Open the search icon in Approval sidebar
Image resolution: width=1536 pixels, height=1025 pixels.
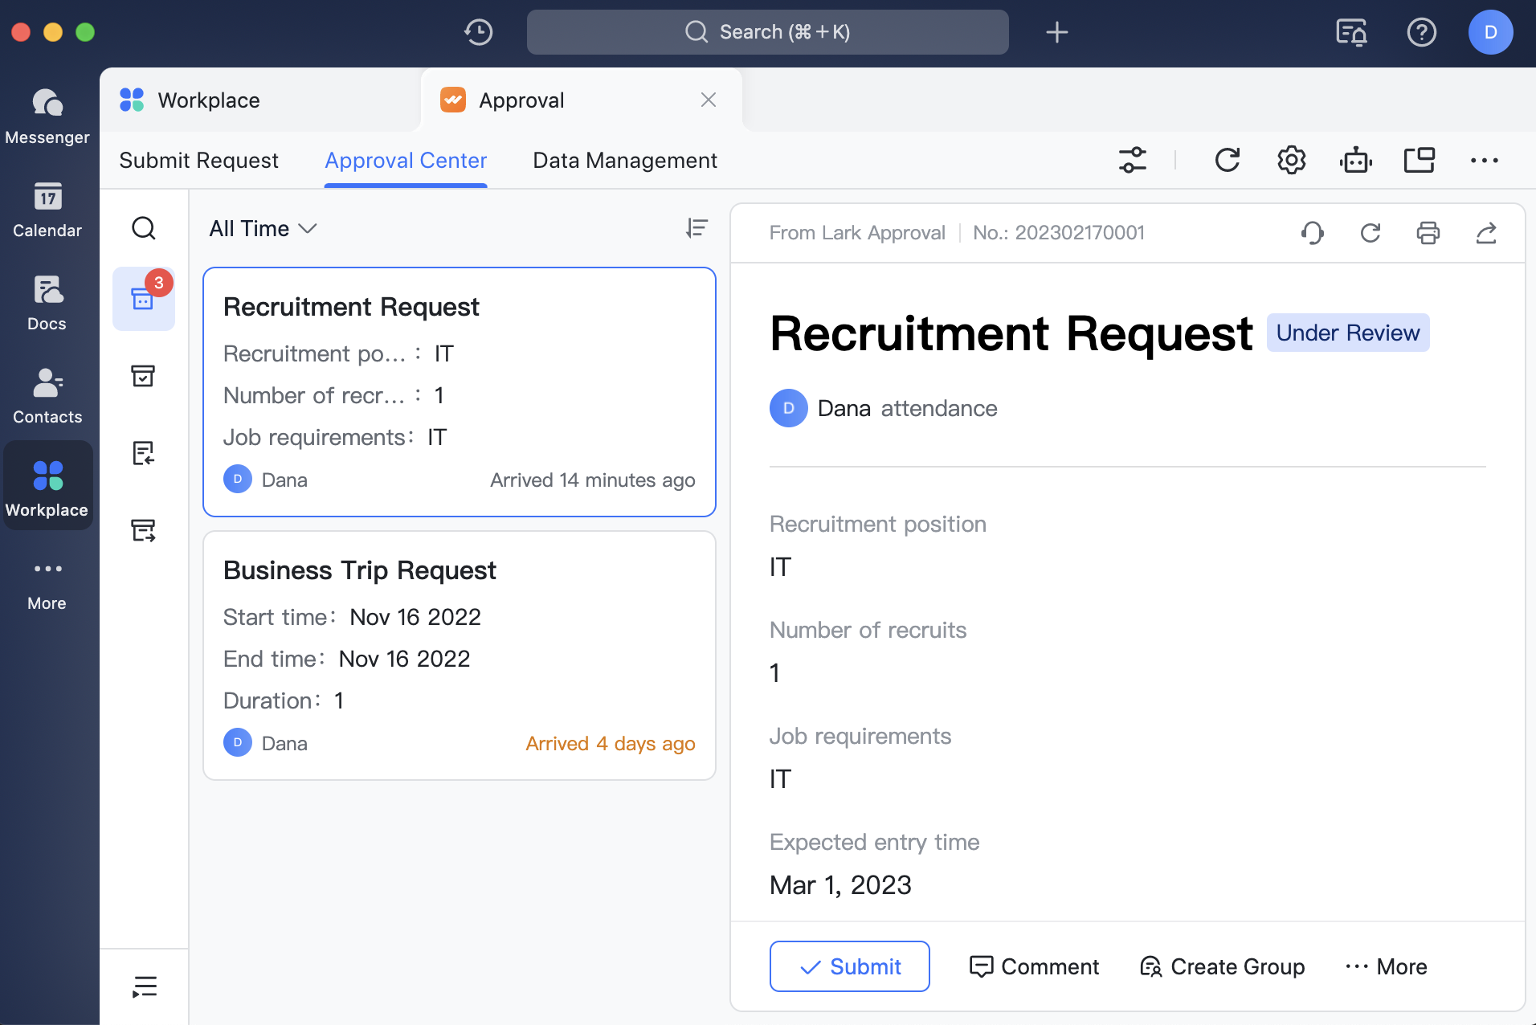click(x=144, y=228)
